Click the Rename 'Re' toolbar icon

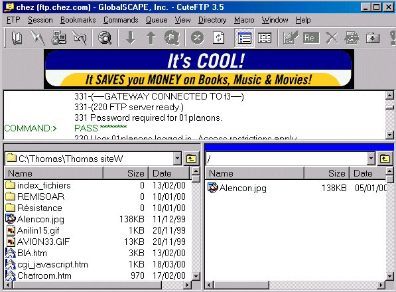(311, 38)
